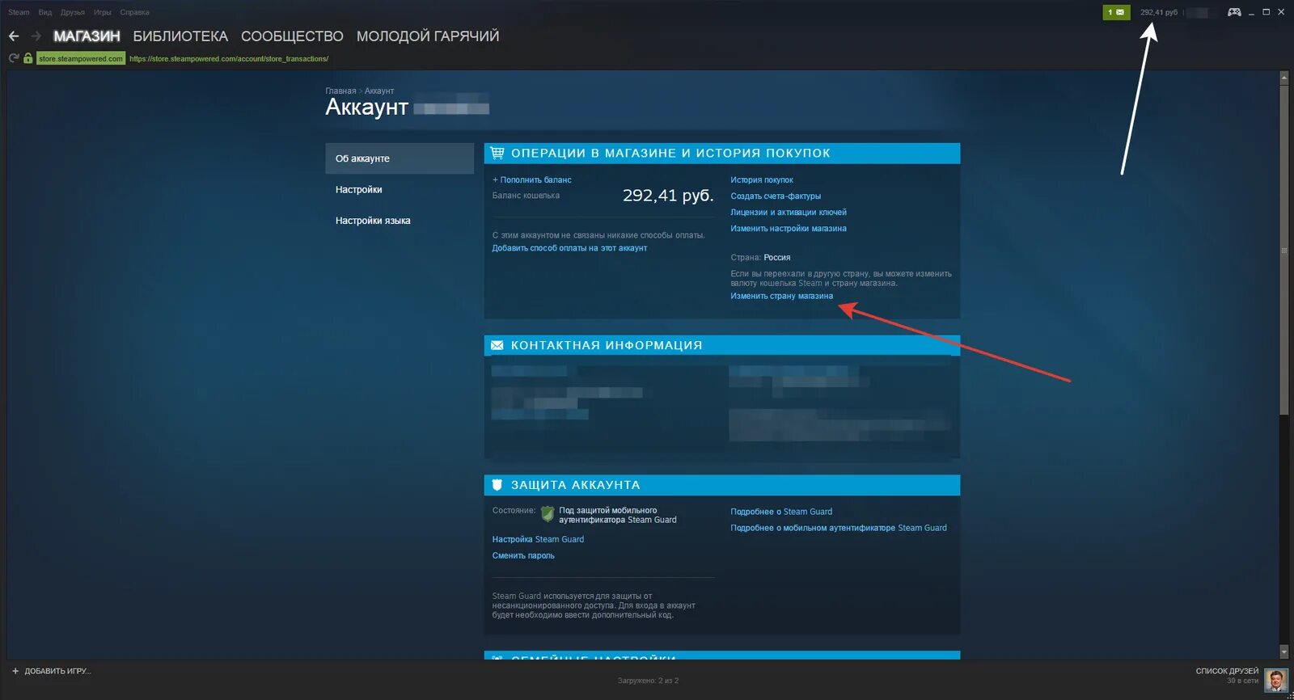Viewport: 1294px width, 700px height.
Task: Switch to the МАГАЗИН tab
Action: point(87,36)
